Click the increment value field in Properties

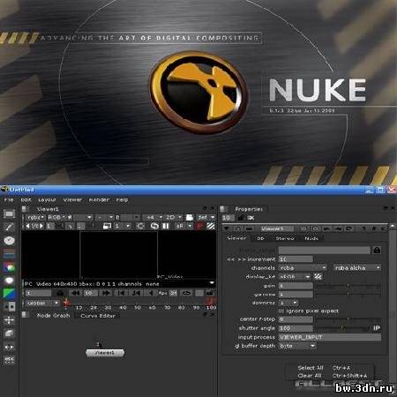pyautogui.click(x=296, y=259)
